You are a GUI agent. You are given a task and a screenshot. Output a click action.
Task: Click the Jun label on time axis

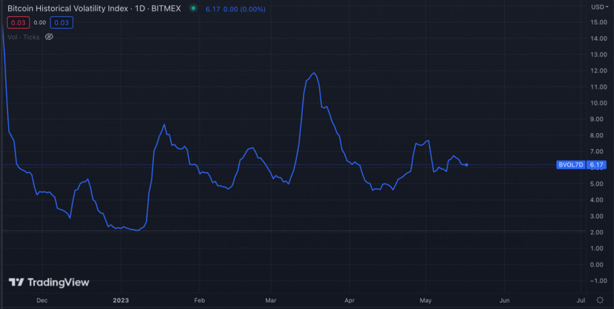(x=505, y=300)
